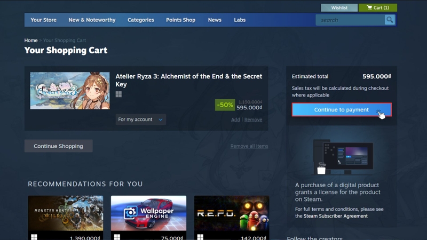Click the digital product purchase illustration
427x240 pixels.
click(343, 157)
